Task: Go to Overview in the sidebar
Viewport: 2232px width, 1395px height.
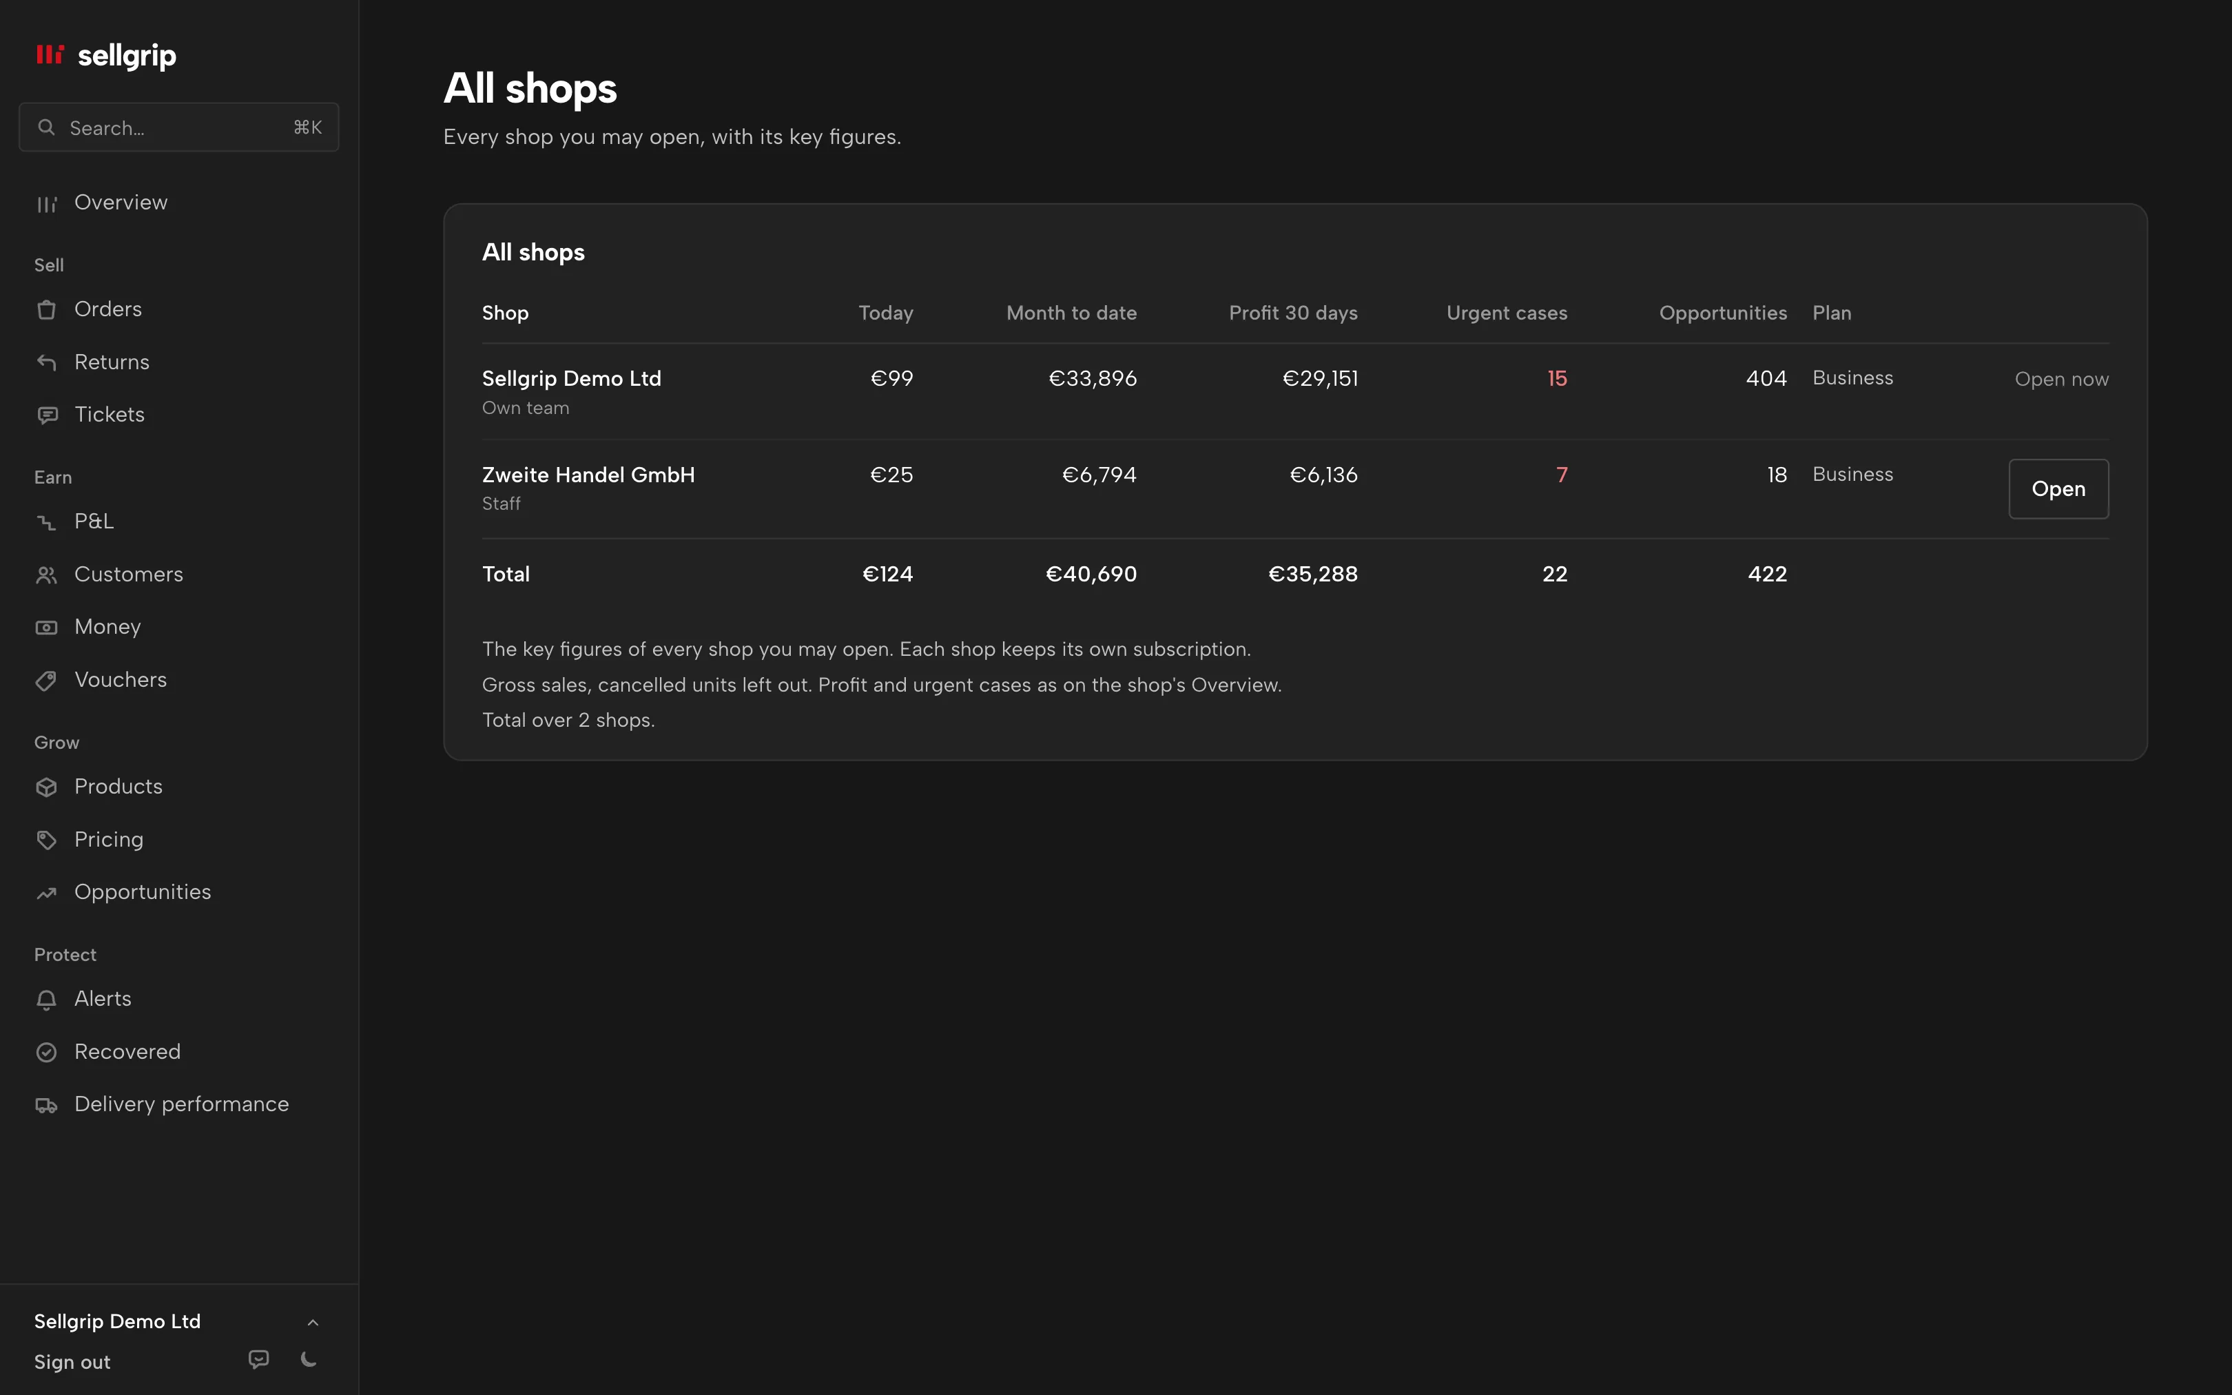Action: 178,202
